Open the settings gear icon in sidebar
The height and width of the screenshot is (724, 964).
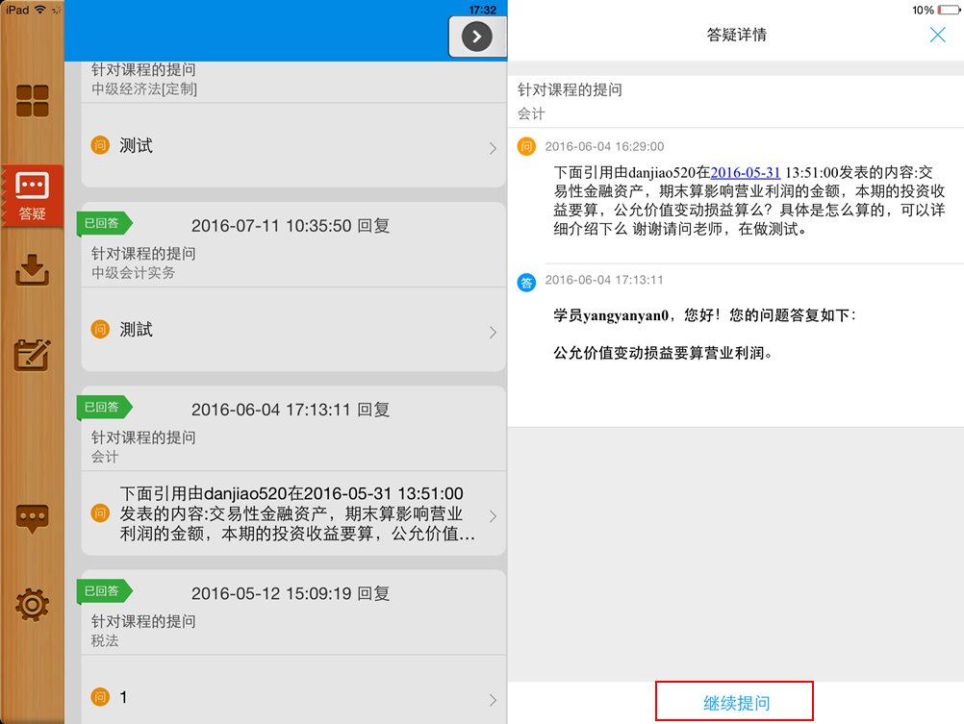33,606
